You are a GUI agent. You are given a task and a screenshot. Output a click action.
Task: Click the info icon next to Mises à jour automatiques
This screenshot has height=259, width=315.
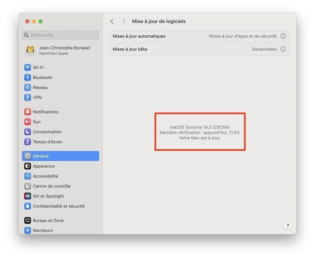283,36
